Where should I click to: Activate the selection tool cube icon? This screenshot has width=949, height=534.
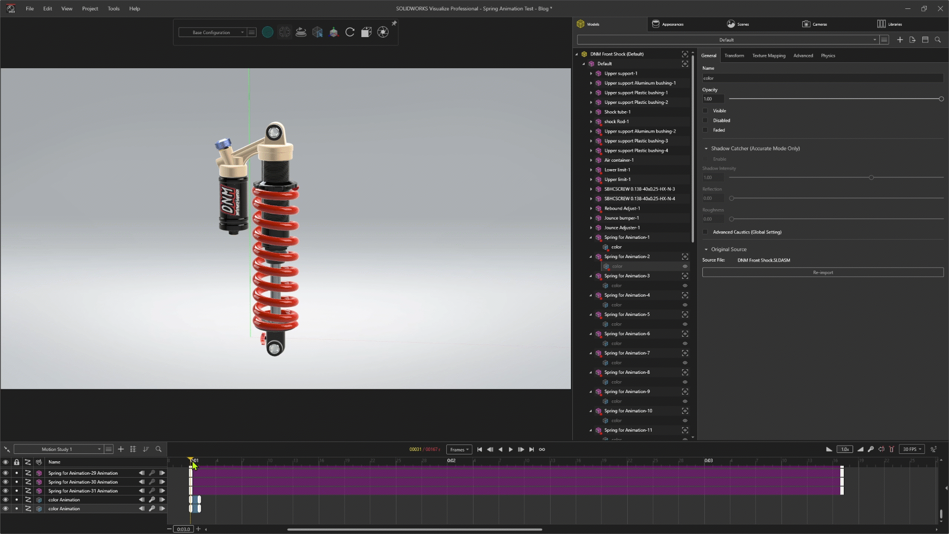pyautogui.click(x=317, y=32)
